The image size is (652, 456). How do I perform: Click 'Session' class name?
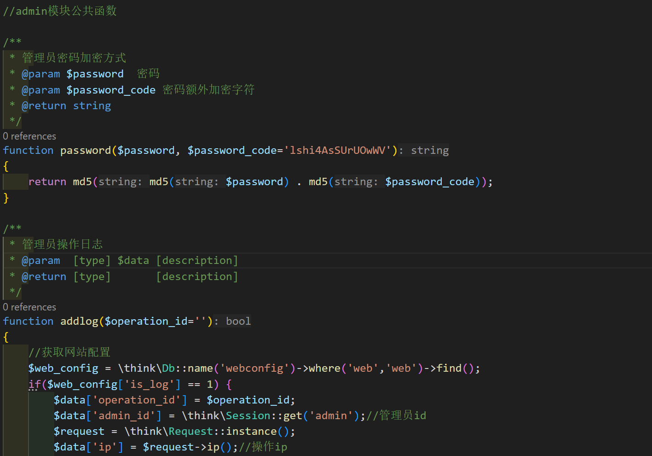(x=248, y=415)
